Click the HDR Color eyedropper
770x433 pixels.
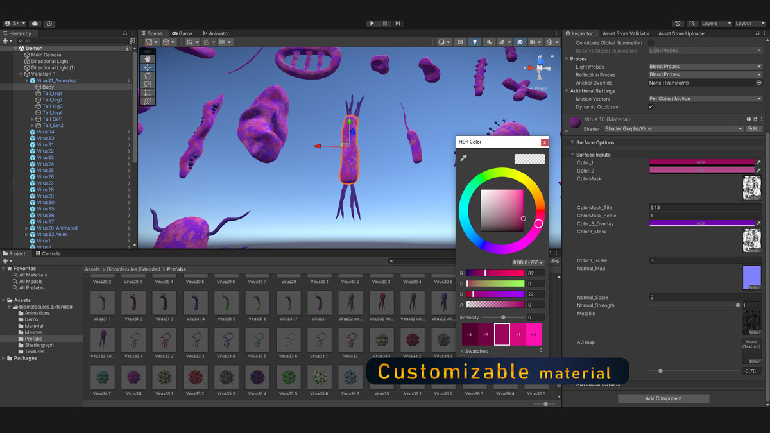463,158
